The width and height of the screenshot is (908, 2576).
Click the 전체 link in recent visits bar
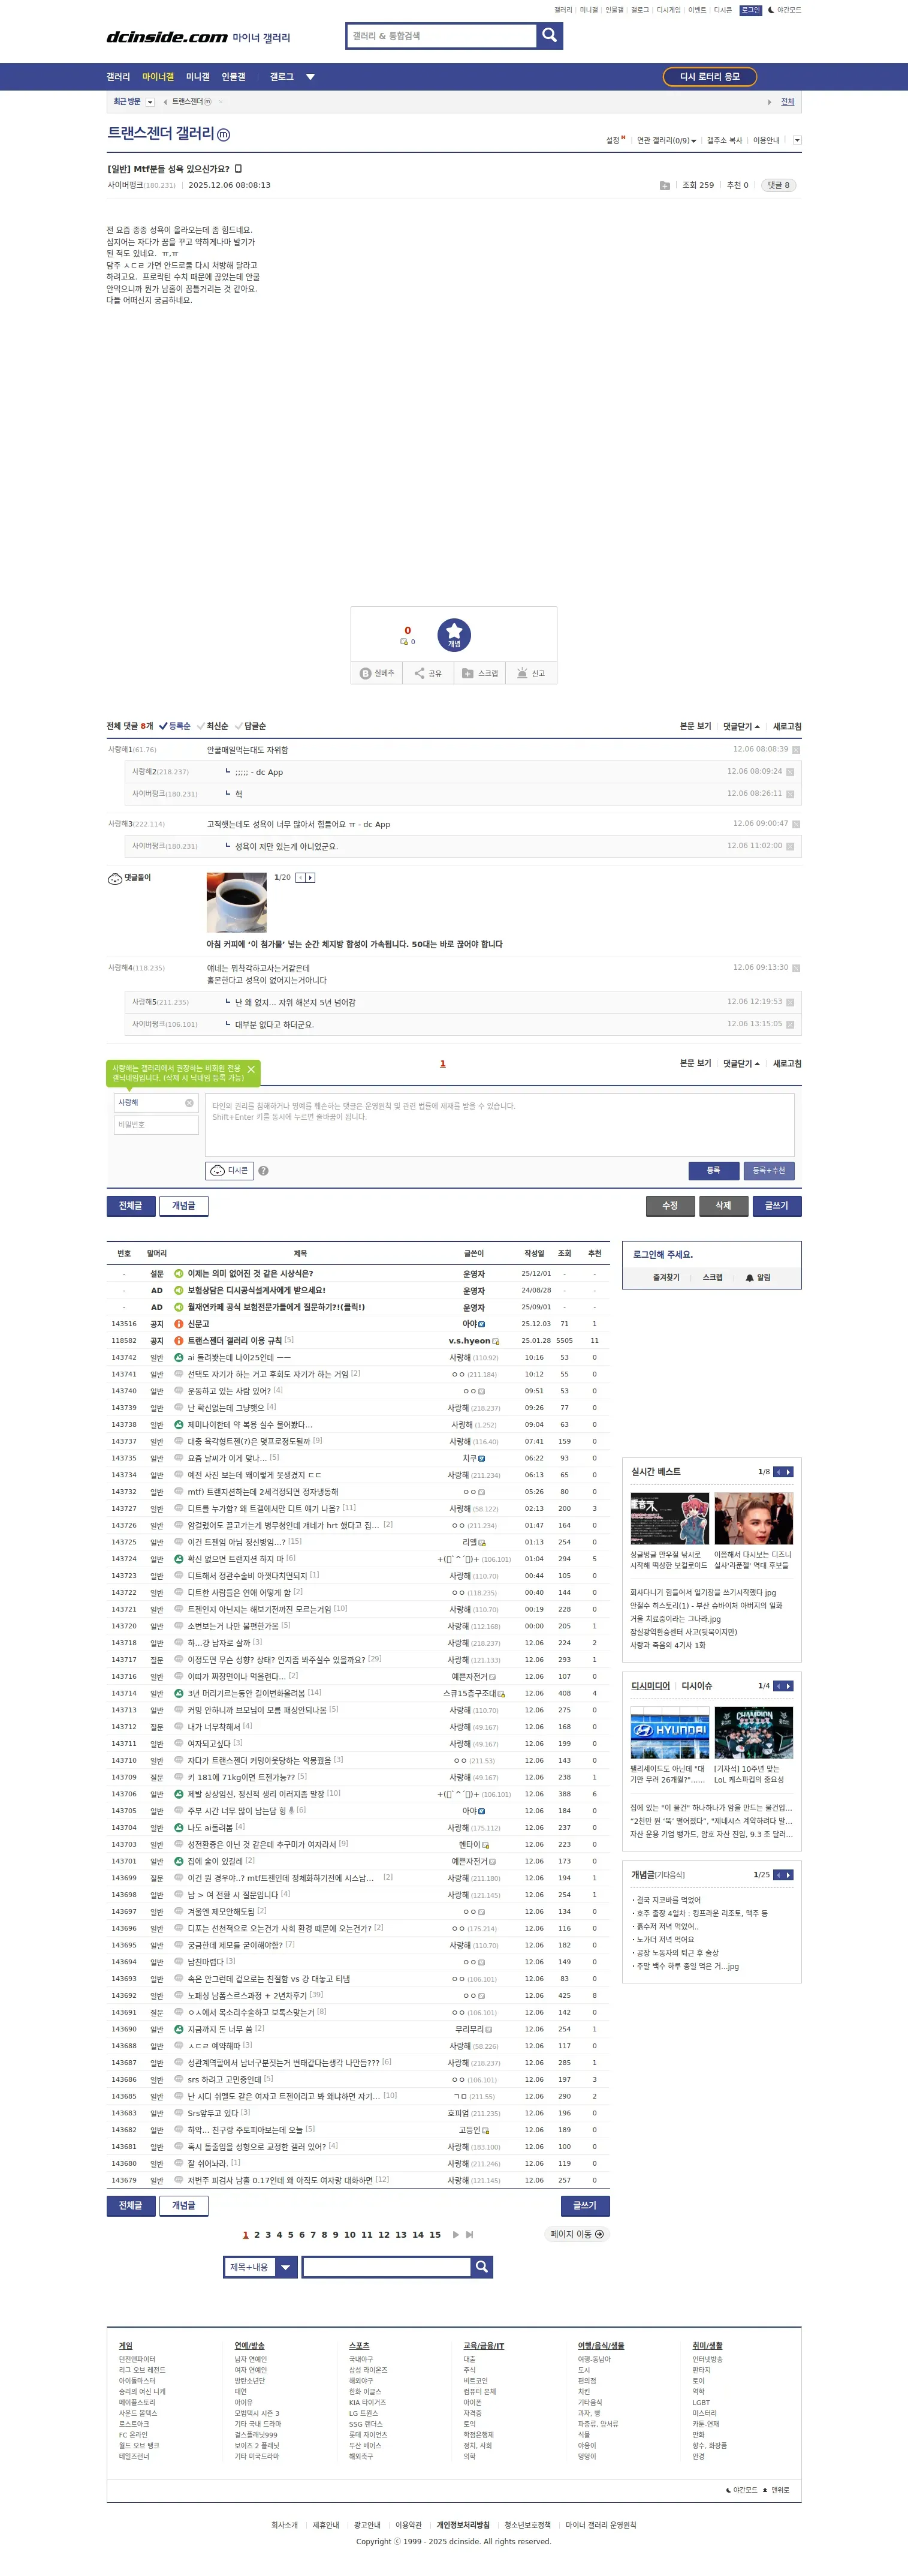(x=787, y=102)
